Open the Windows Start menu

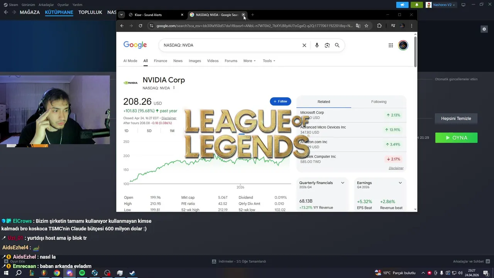coord(6,273)
